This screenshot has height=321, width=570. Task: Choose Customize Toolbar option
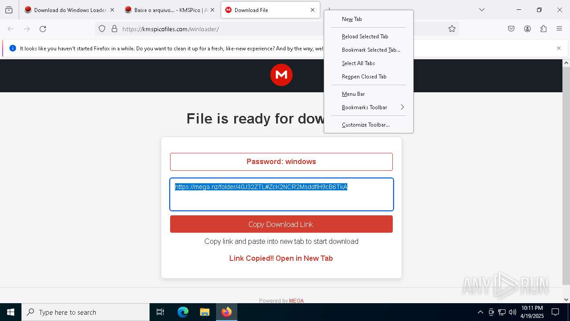point(369,125)
